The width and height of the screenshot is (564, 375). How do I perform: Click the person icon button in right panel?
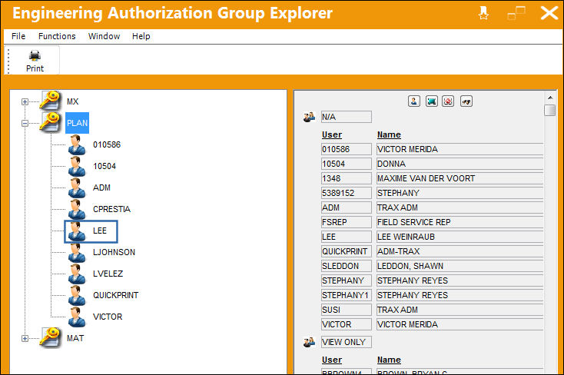tap(414, 101)
